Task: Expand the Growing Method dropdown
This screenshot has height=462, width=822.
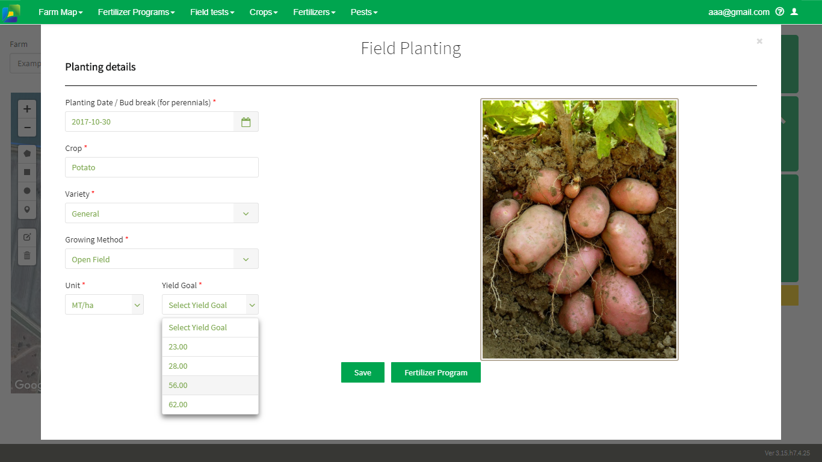Action: tap(246, 259)
